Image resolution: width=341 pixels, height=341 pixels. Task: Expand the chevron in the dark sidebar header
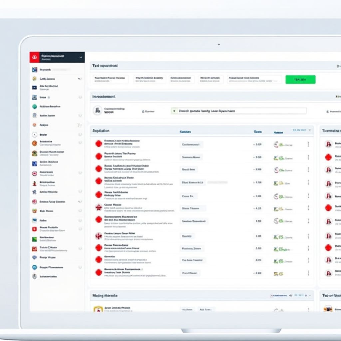pyautogui.click(x=81, y=57)
